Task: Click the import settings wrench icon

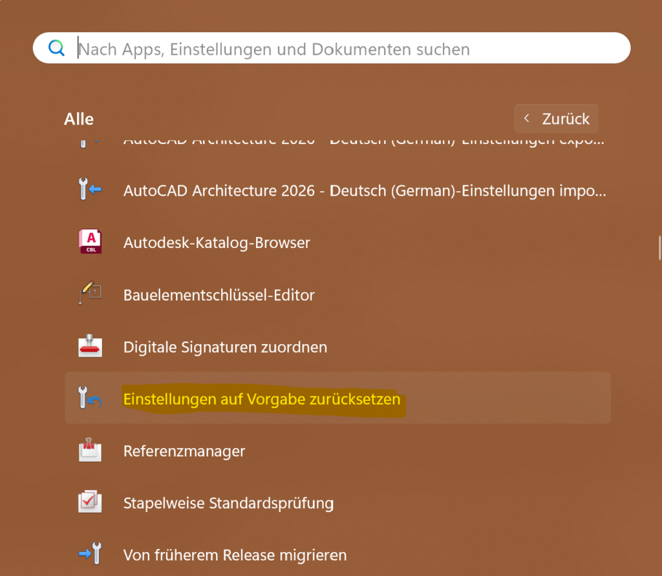Action: point(89,190)
